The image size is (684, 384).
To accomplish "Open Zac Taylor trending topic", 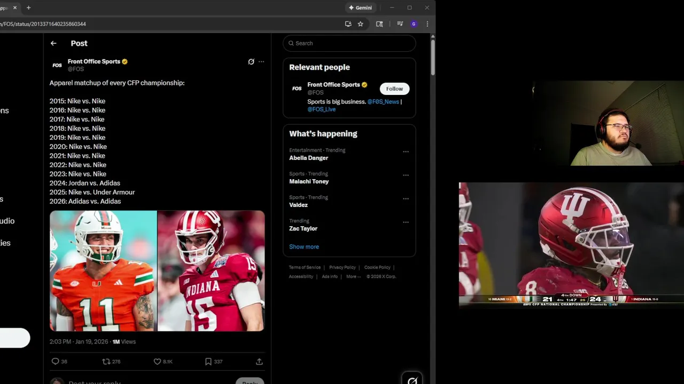I will [x=303, y=228].
